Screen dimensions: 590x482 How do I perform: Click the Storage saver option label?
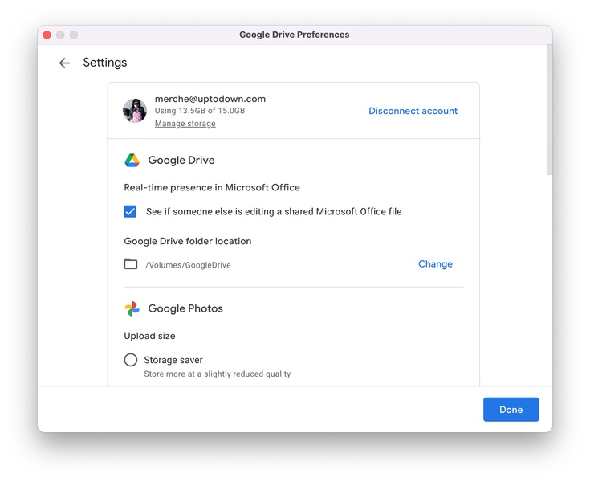pos(173,360)
